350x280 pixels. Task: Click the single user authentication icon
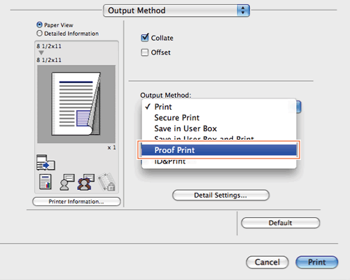(67, 182)
